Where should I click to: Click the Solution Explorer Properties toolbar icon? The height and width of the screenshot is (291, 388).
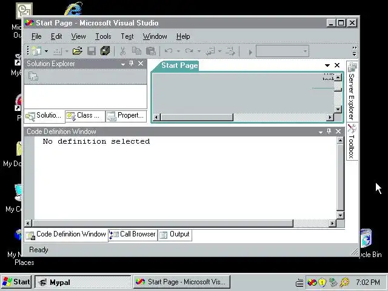click(33, 76)
